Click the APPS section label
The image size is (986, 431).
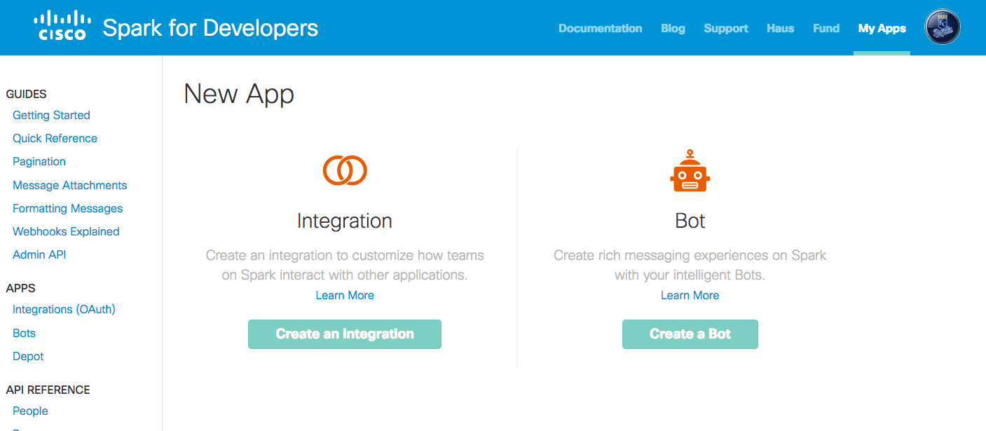(20, 288)
